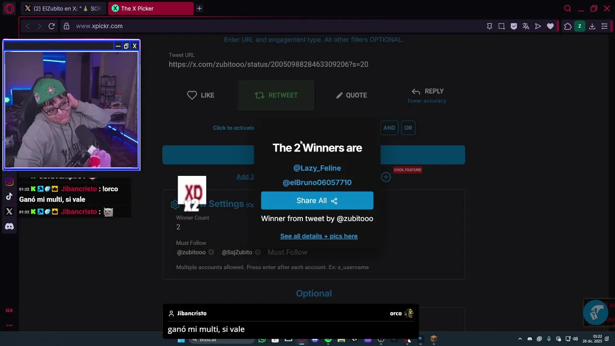The width and height of the screenshot is (615, 346).
Task: Click the Share All button
Action: (x=317, y=200)
